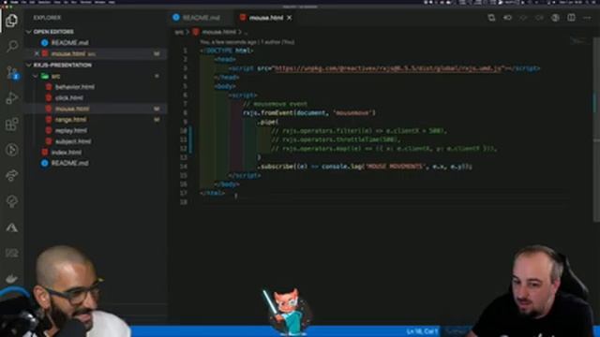Open behavior.html in the file tree
Image resolution: width=600 pixels, height=337 pixels.
click(x=75, y=87)
